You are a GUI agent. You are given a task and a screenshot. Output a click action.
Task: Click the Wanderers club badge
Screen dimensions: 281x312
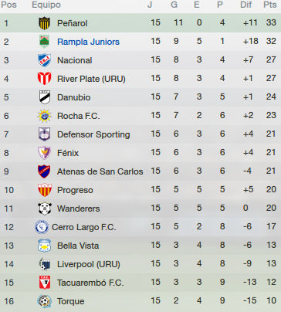(45, 209)
